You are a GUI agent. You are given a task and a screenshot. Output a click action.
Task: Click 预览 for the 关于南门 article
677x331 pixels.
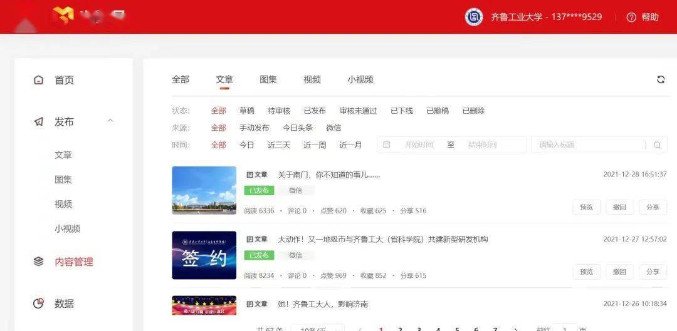(586, 207)
